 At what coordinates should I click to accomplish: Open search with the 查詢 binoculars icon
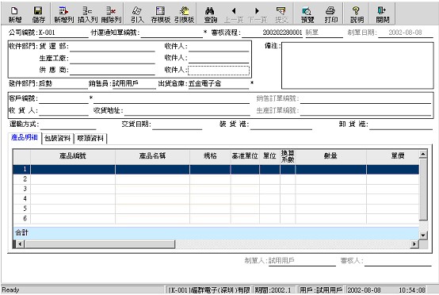point(210,14)
